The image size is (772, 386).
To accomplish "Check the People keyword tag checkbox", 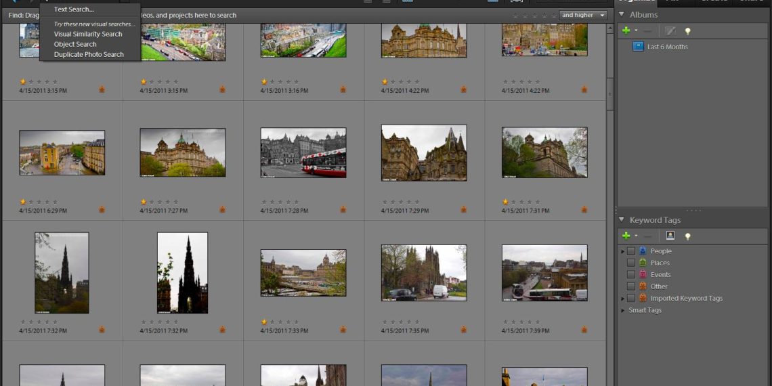I will (630, 251).
